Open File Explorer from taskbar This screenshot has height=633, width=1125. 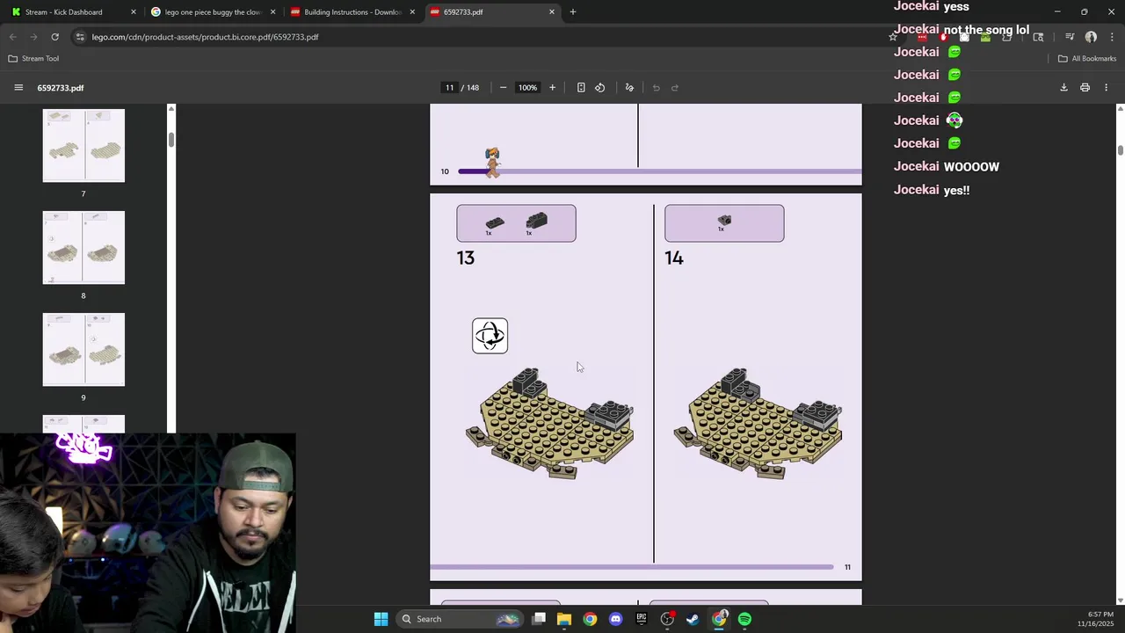click(x=564, y=619)
